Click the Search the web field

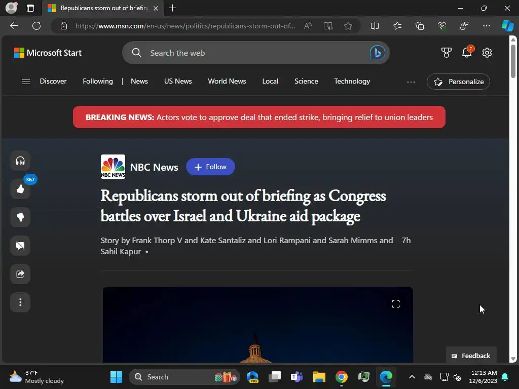(x=256, y=53)
